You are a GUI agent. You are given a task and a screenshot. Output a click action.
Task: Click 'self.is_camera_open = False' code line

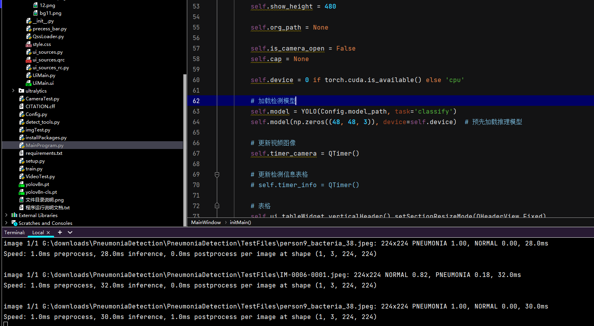[303, 48]
